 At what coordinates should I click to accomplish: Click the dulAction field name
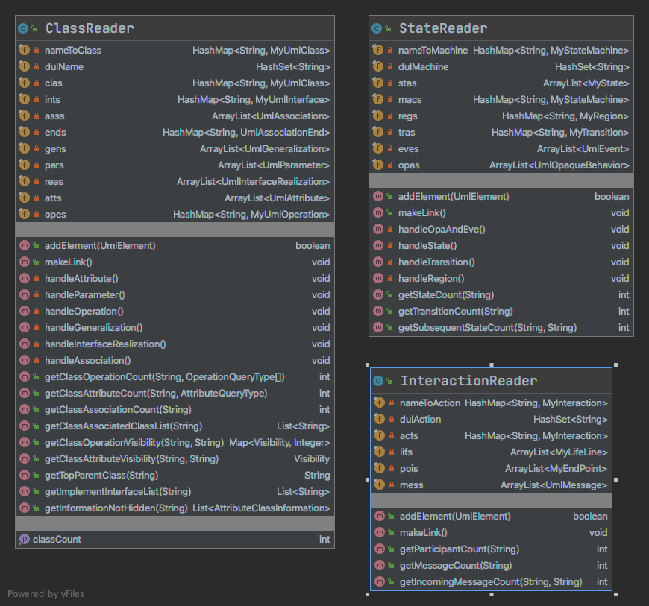(421, 419)
